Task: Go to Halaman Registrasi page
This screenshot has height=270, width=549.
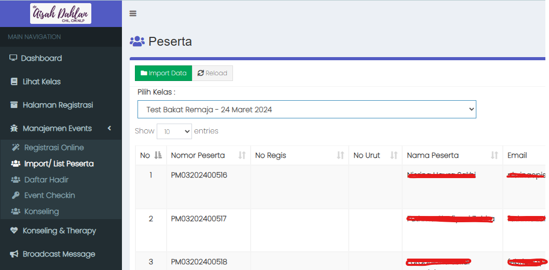Action: click(x=58, y=105)
